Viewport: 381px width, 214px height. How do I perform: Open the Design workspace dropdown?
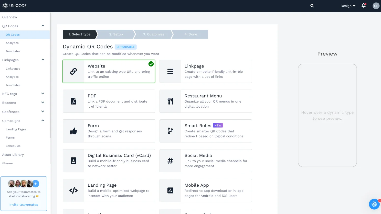pyautogui.click(x=348, y=6)
